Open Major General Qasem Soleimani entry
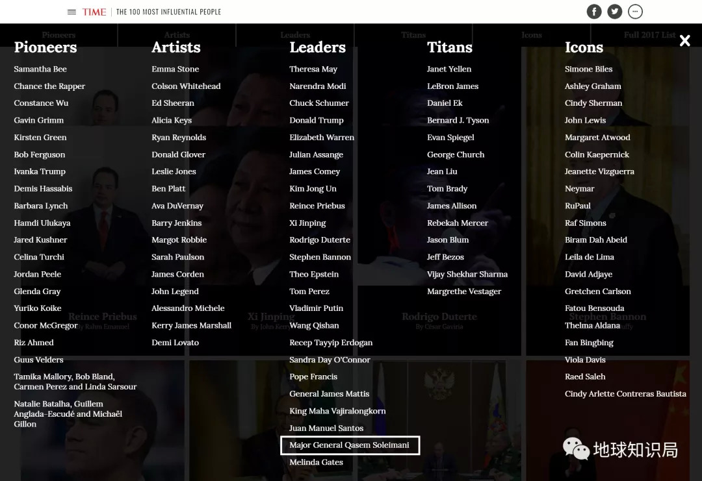The height and width of the screenshot is (481, 702). pos(350,445)
